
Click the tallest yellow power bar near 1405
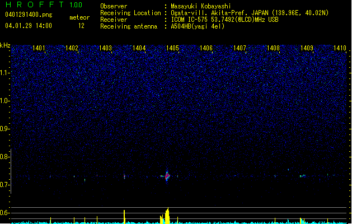(167, 216)
